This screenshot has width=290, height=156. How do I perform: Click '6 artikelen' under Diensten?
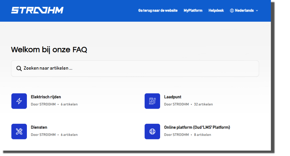(x=69, y=135)
